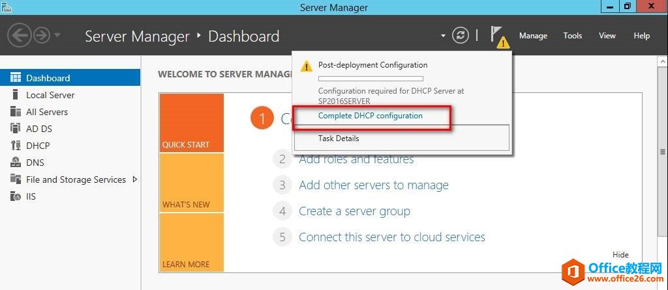
Task: Click the post-deployment progress bar
Action: click(x=370, y=79)
